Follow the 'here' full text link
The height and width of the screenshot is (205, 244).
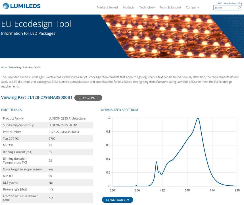[x=185, y=77]
